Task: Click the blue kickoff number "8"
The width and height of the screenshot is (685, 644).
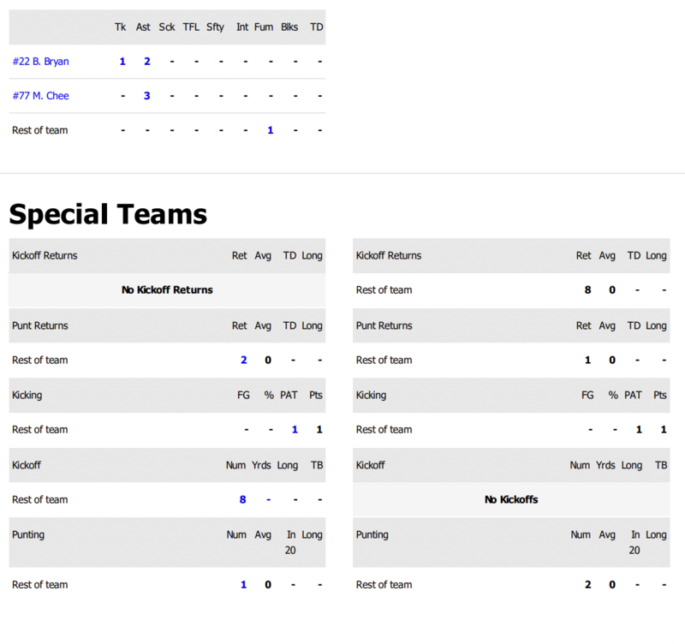Action: coord(243,499)
